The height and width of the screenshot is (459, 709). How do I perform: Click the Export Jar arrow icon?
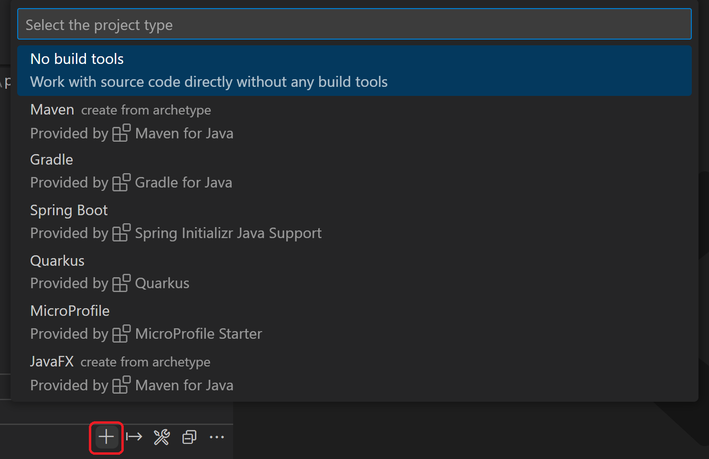point(134,437)
